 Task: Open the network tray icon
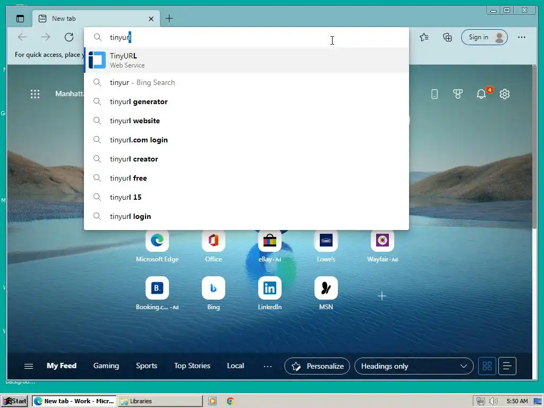click(480, 401)
